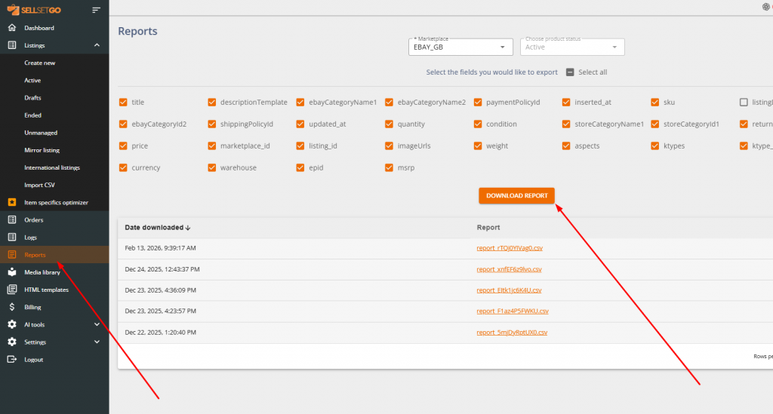This screenshot has width=773, height=414.
Task: Open Drafts under Listings
Action: (x=32, y=98)
